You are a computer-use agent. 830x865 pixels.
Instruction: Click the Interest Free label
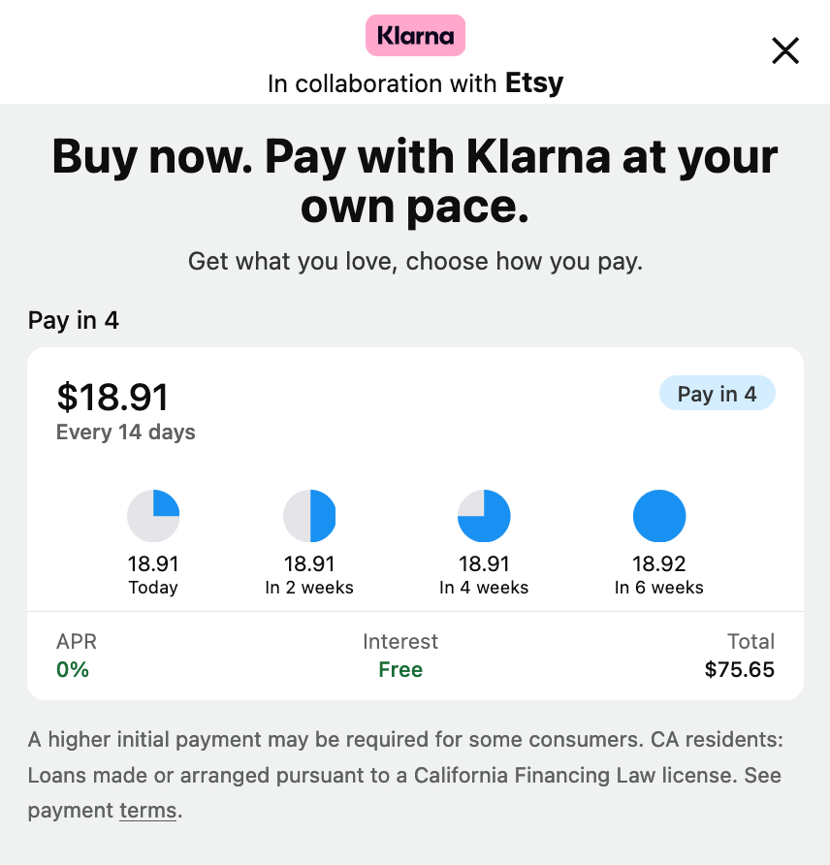[400, 669]
